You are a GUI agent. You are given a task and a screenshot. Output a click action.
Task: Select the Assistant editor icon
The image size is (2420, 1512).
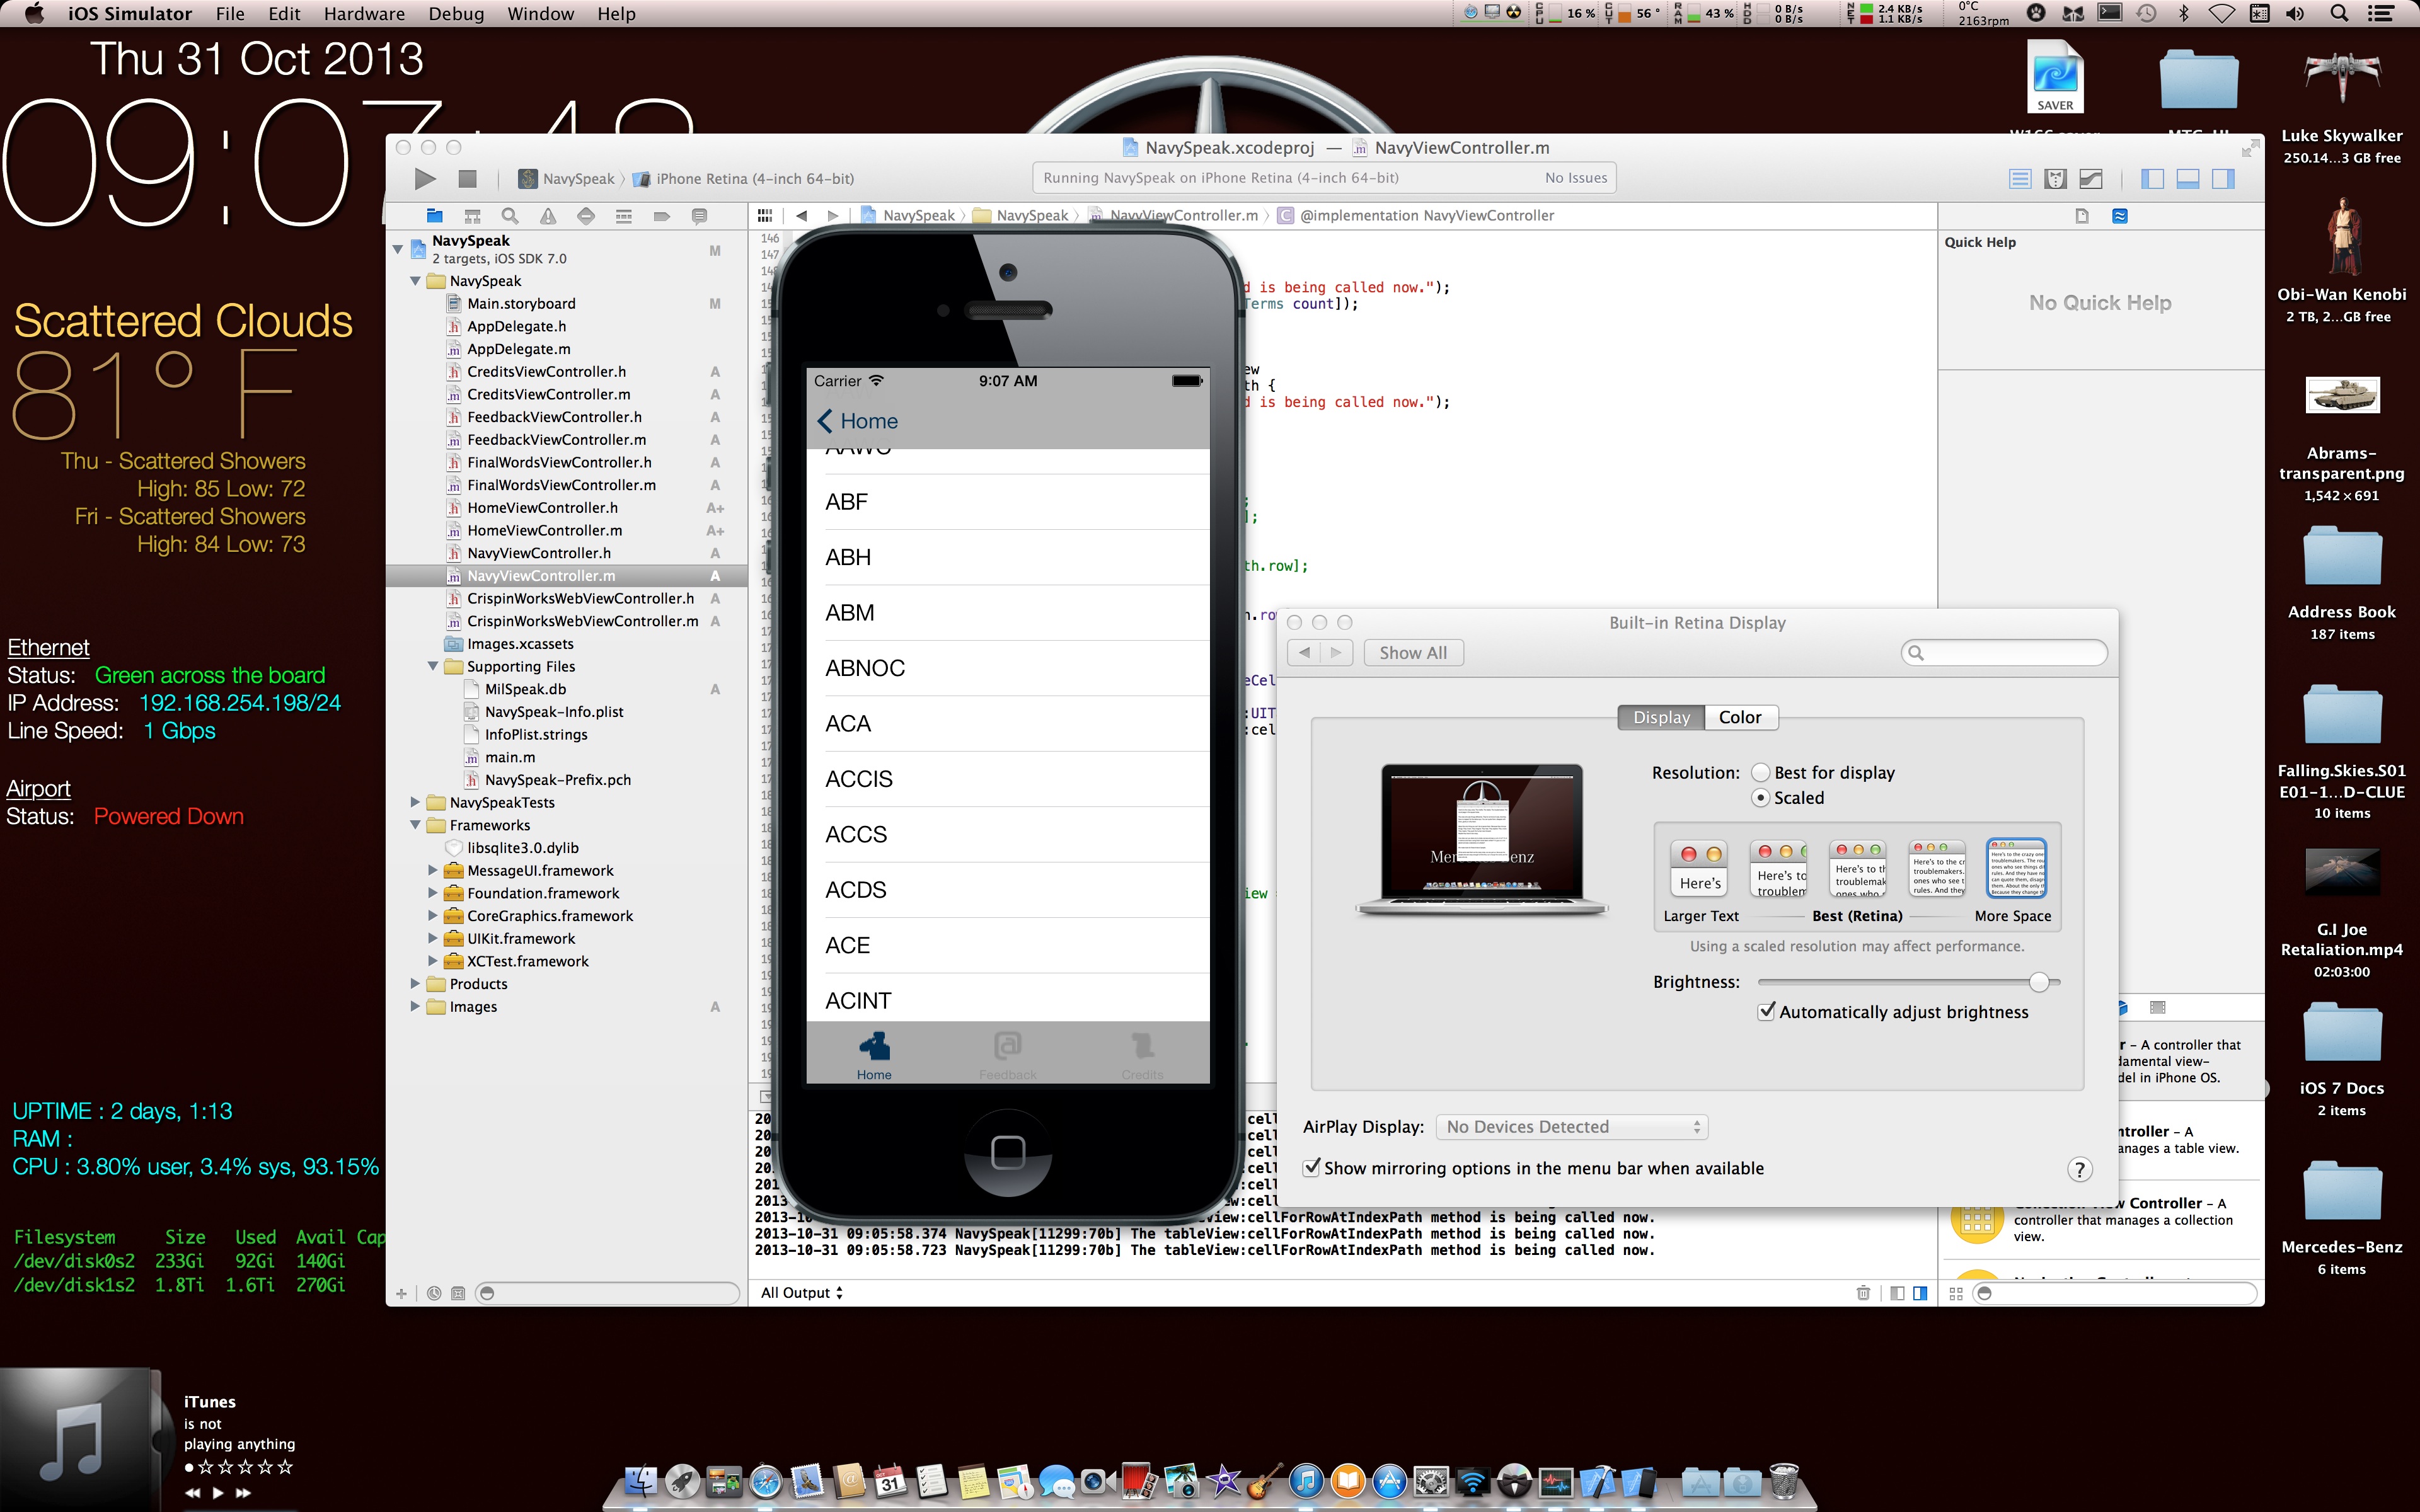(x=2055, y=179)
